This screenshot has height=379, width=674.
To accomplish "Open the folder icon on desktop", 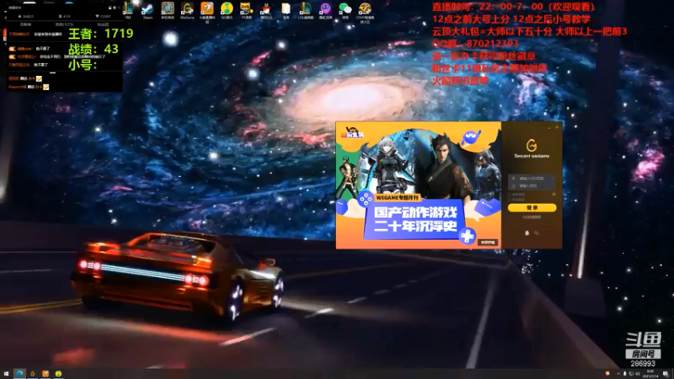I will pyautogui.click(x=286, y=10).
